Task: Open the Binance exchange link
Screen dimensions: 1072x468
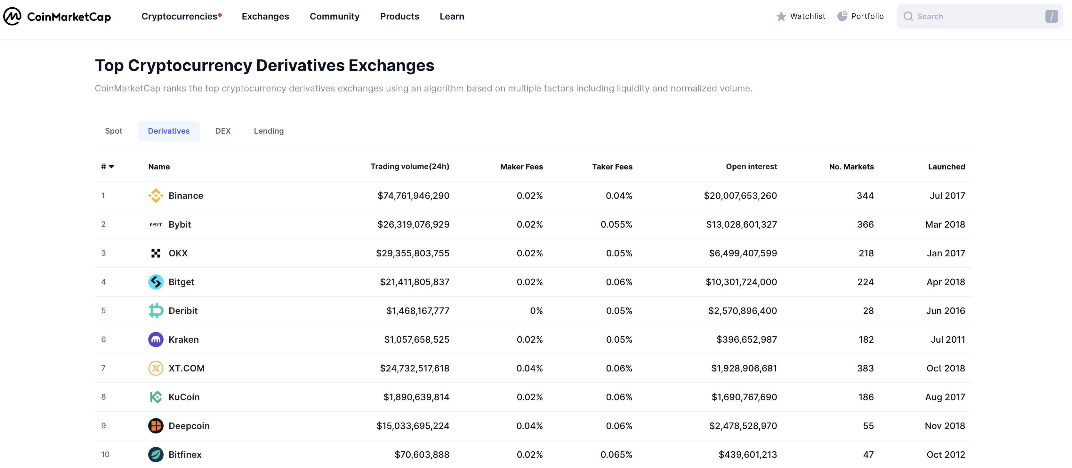Action: (x=186, y=196)
